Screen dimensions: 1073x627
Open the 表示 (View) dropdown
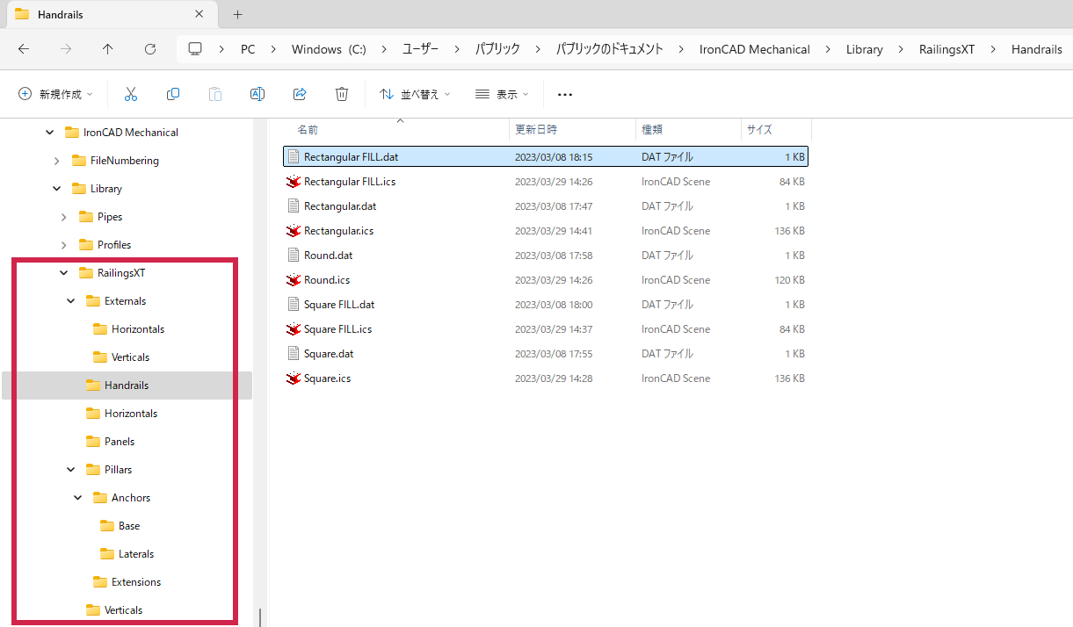pyautogui.click(x=502, y=94)
